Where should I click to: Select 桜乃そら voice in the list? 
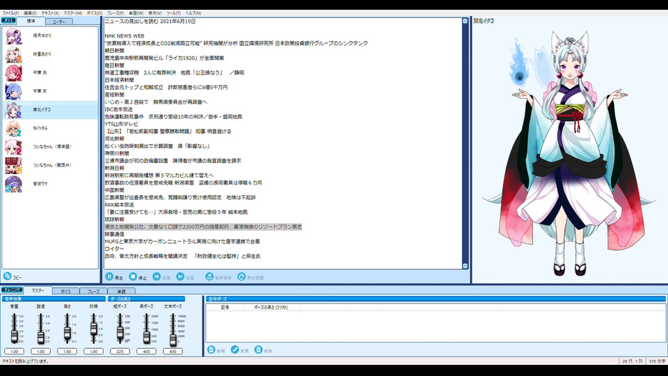point(50,128)
